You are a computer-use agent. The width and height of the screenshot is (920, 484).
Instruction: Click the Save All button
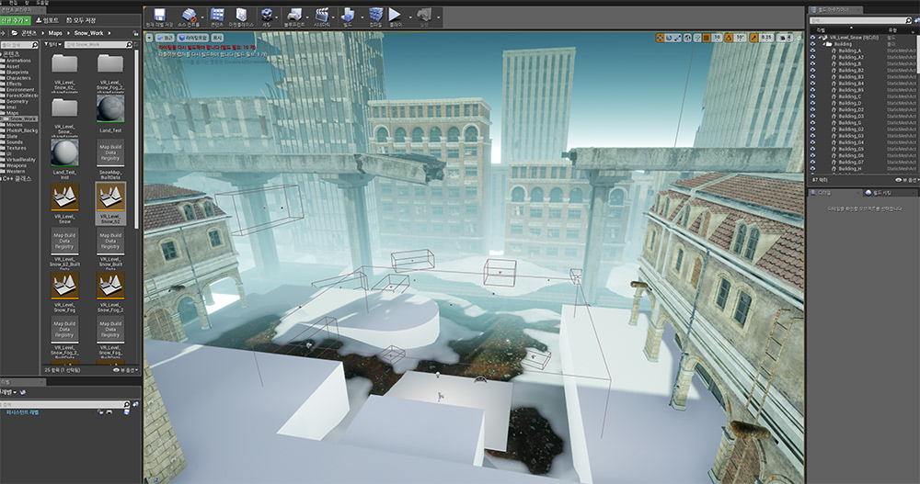pyautogui.click(x=80, y=20)
